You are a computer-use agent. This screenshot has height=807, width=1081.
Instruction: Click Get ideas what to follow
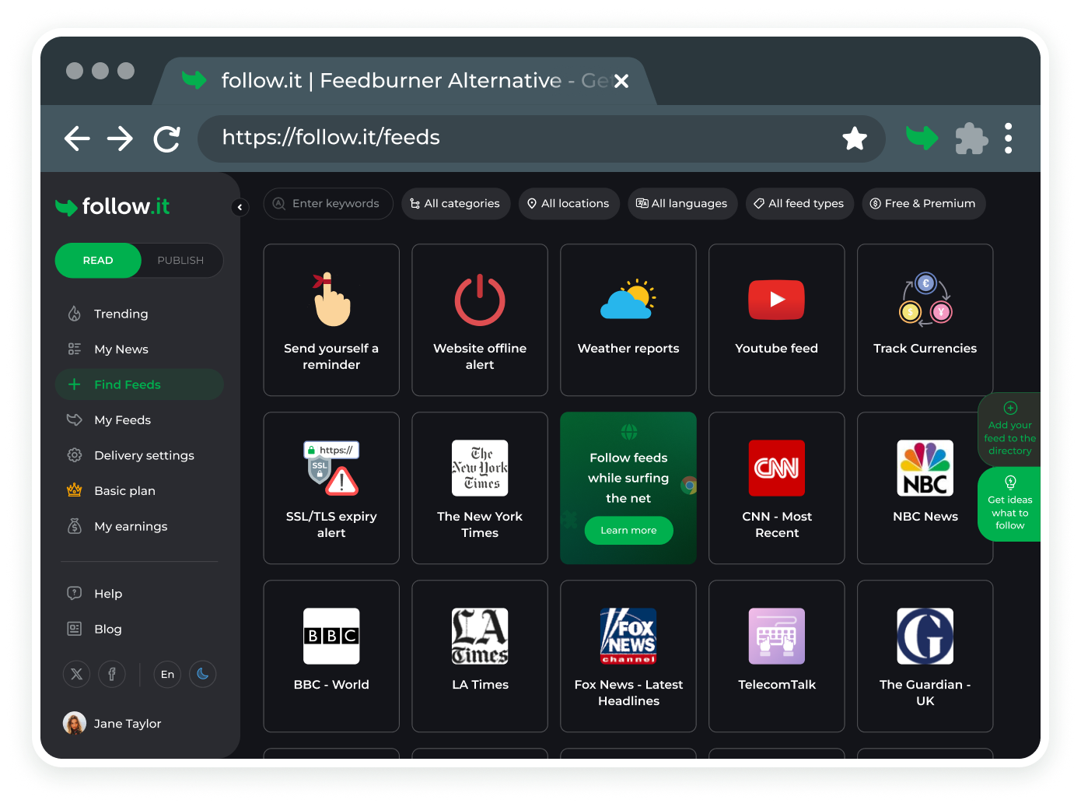[x=1009, y=504]
